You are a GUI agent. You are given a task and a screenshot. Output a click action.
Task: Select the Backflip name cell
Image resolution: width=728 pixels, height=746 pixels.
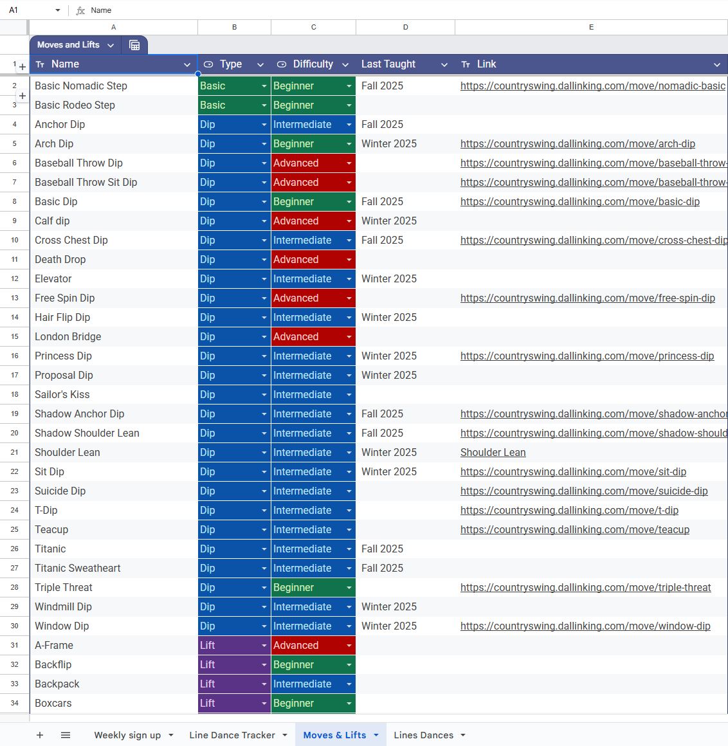(113, 664)
